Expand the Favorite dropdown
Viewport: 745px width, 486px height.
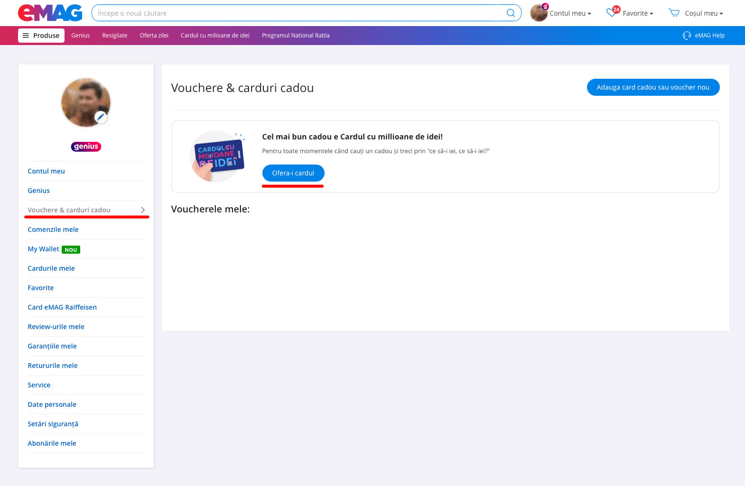(x=638, y=13)
